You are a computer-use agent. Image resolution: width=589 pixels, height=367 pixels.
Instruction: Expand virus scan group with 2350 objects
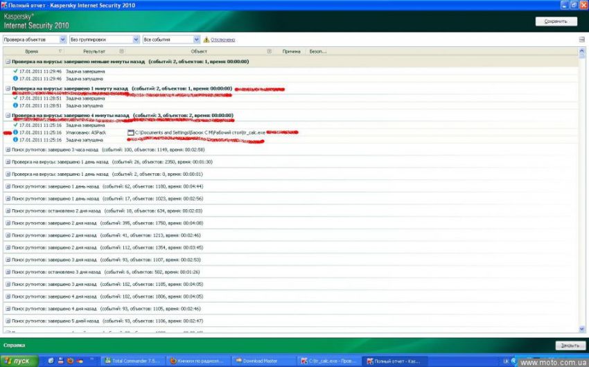pos(8,162)
